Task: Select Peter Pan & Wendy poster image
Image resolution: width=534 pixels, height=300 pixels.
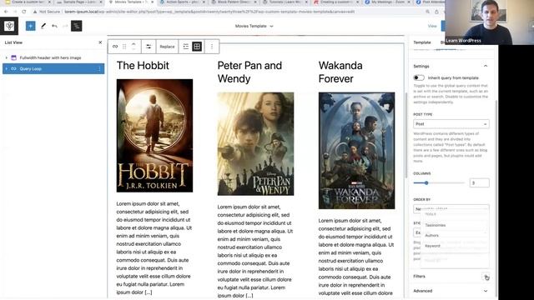Action: pos(255,144)
